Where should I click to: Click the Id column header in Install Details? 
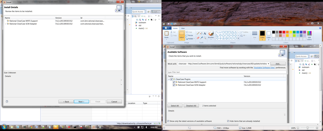[92, 18]
